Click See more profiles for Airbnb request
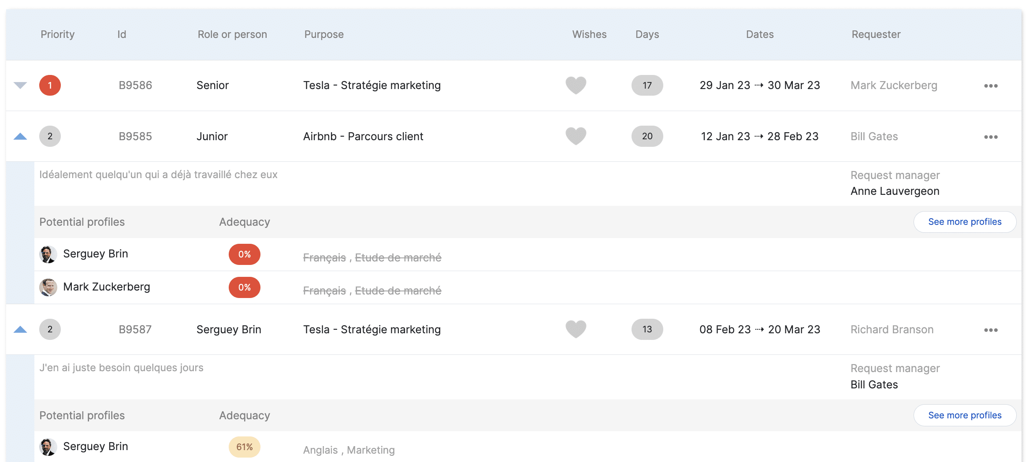The image size is (1033, 462). 965,222
